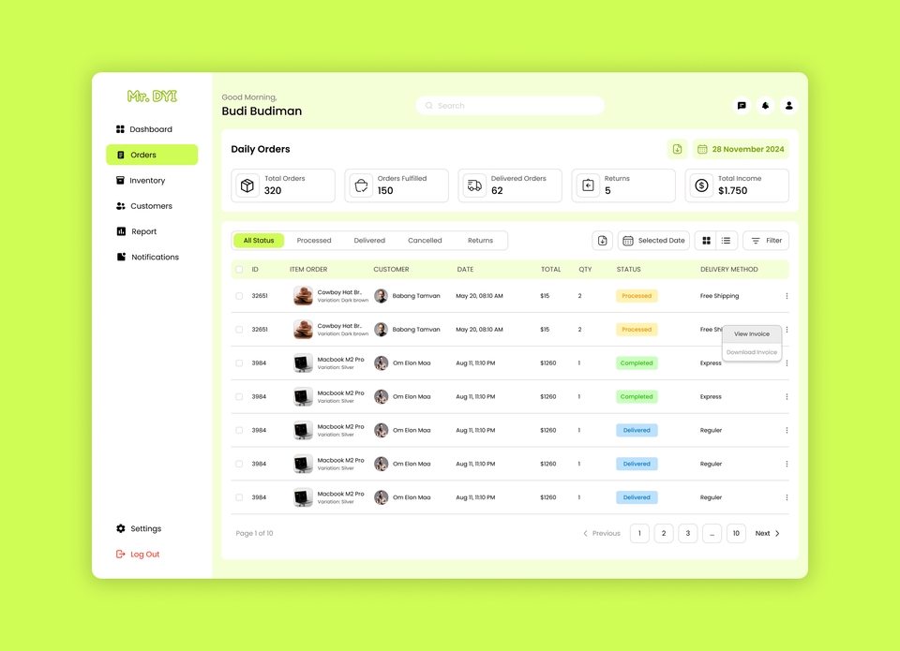Open the messages icon in the header
The height and width of the screenshot is (651, 900).
(x=742, y=105)
